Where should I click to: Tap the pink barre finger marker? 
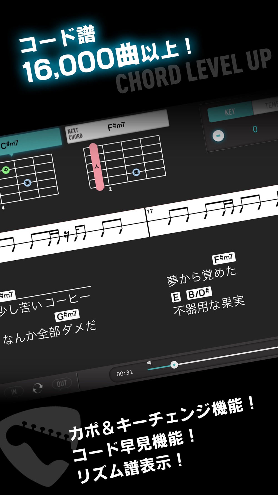[96, 167]
